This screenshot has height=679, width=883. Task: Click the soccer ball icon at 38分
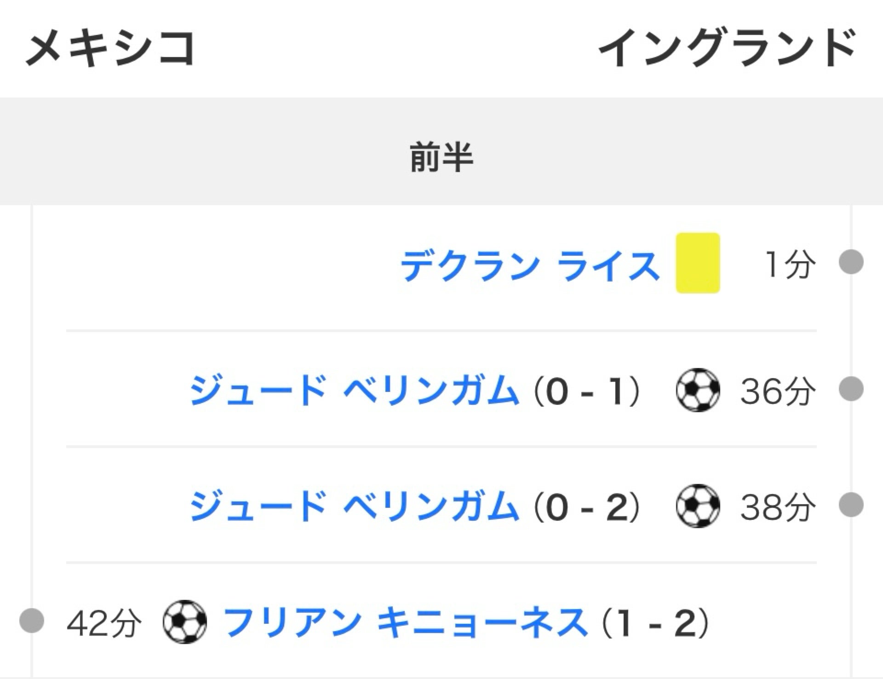698,506
